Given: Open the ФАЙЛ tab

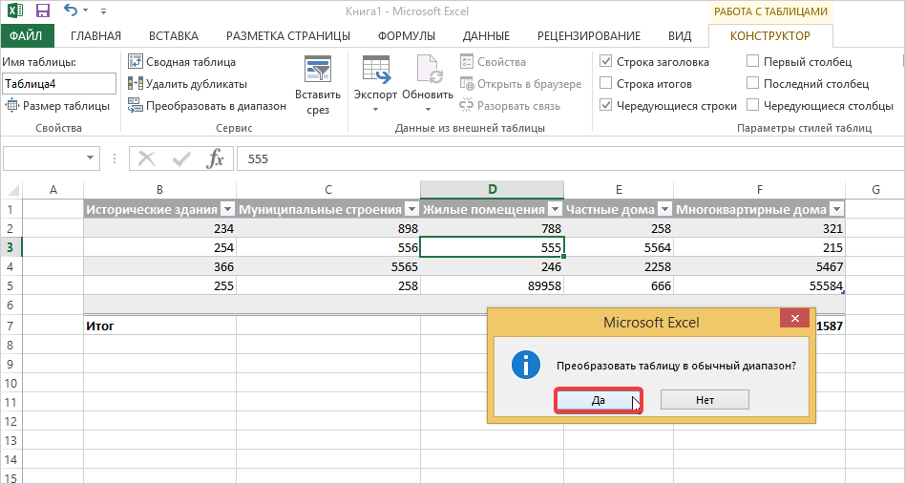Looking at the screenshot, I should 27,36.
